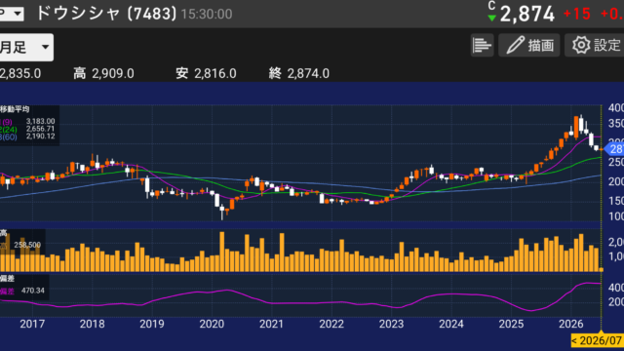Image resolution: width=624 pixels, height=351 pixels.
Task: Select the (60) blue moving average entry
Action: click(x=27, y=136)
